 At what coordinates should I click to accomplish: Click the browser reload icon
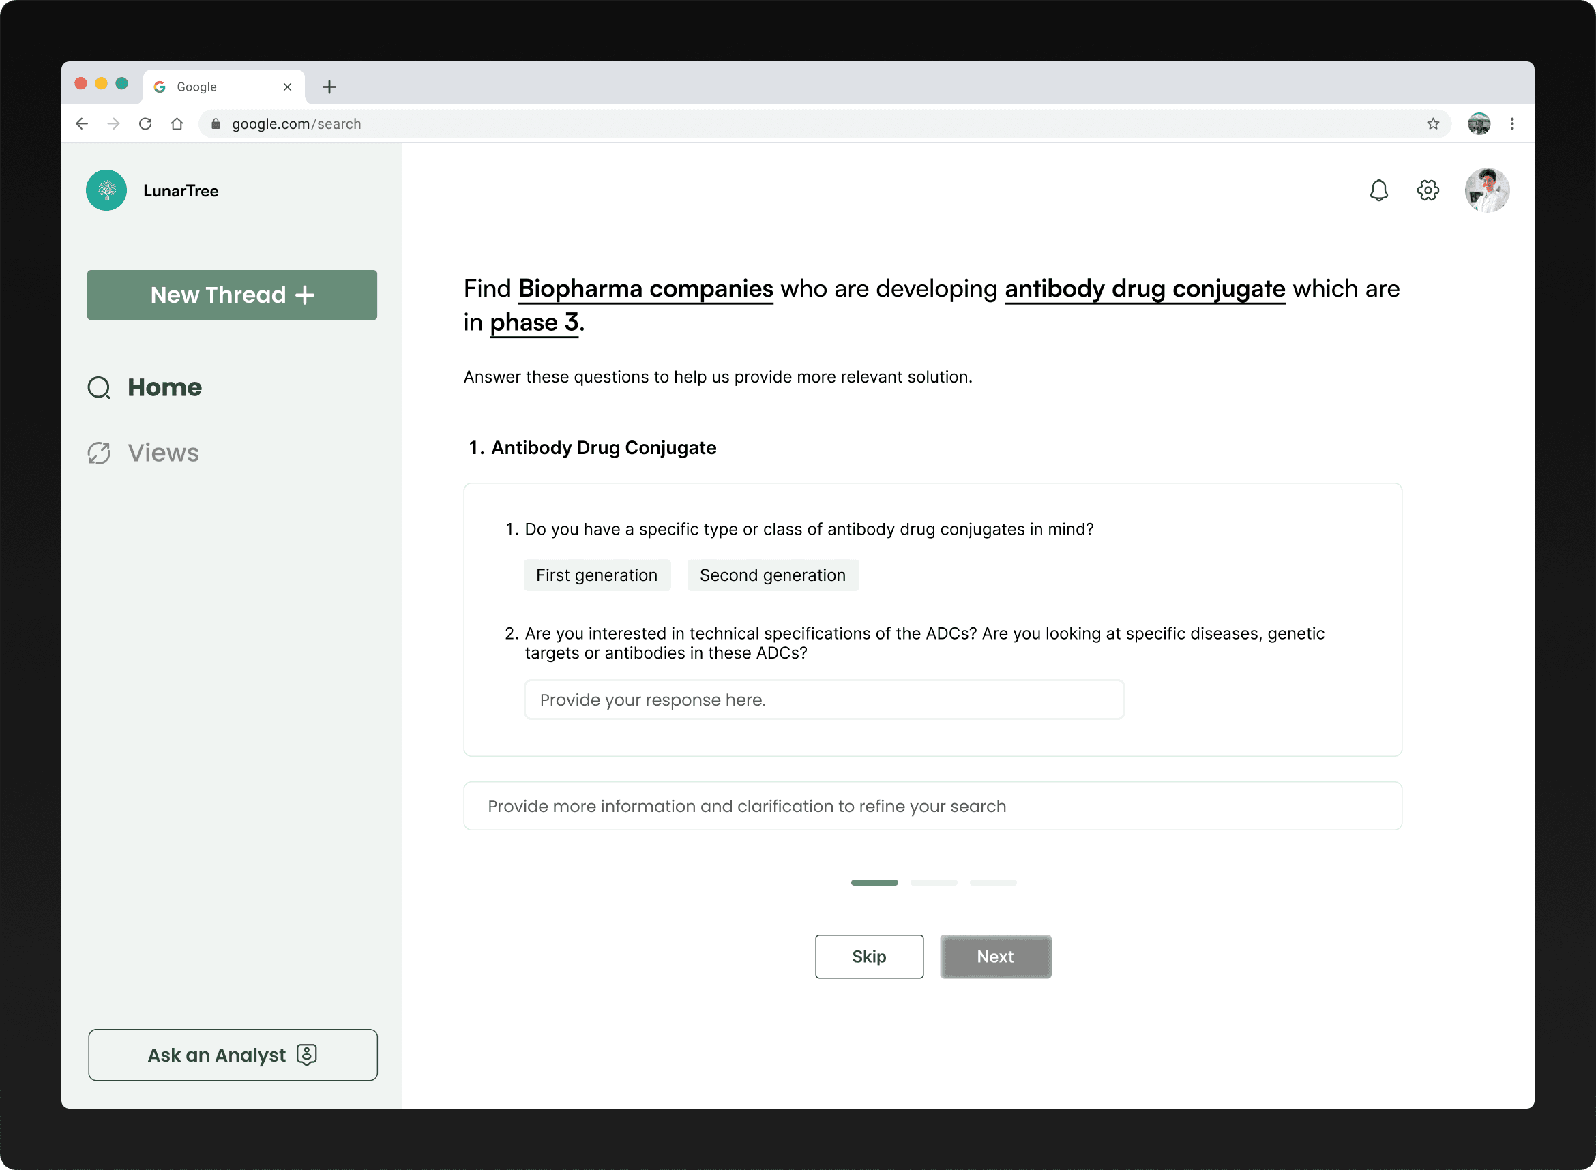tap(145, 124)
